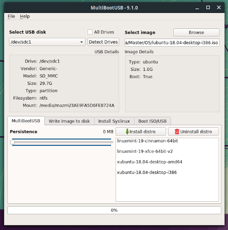This screenshot has width=228, height=230.
Task: Select xubuntu-18.04-desktop-i386 in distro list
Action: coord(167,172)
